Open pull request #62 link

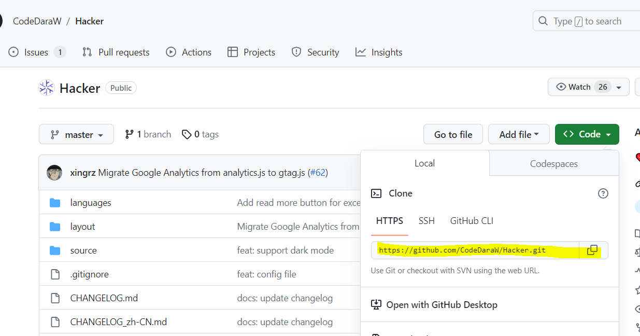(x=318, y=173)
